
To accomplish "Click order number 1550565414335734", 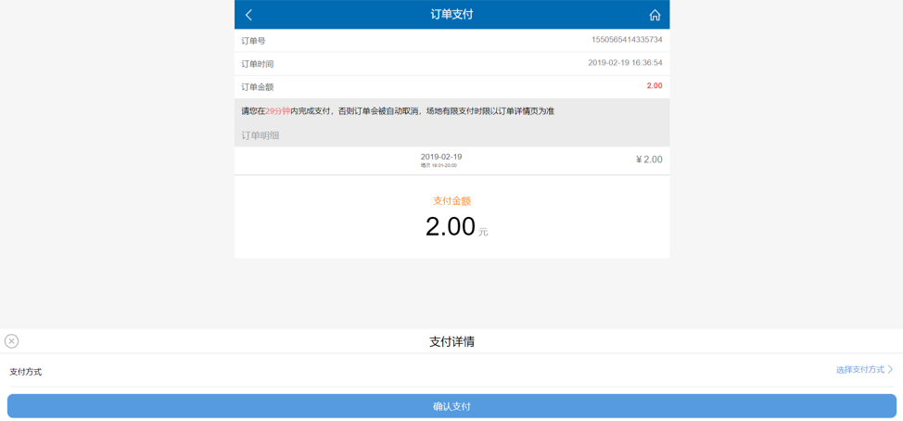I will pyautogui.click(x=626, y=40).
